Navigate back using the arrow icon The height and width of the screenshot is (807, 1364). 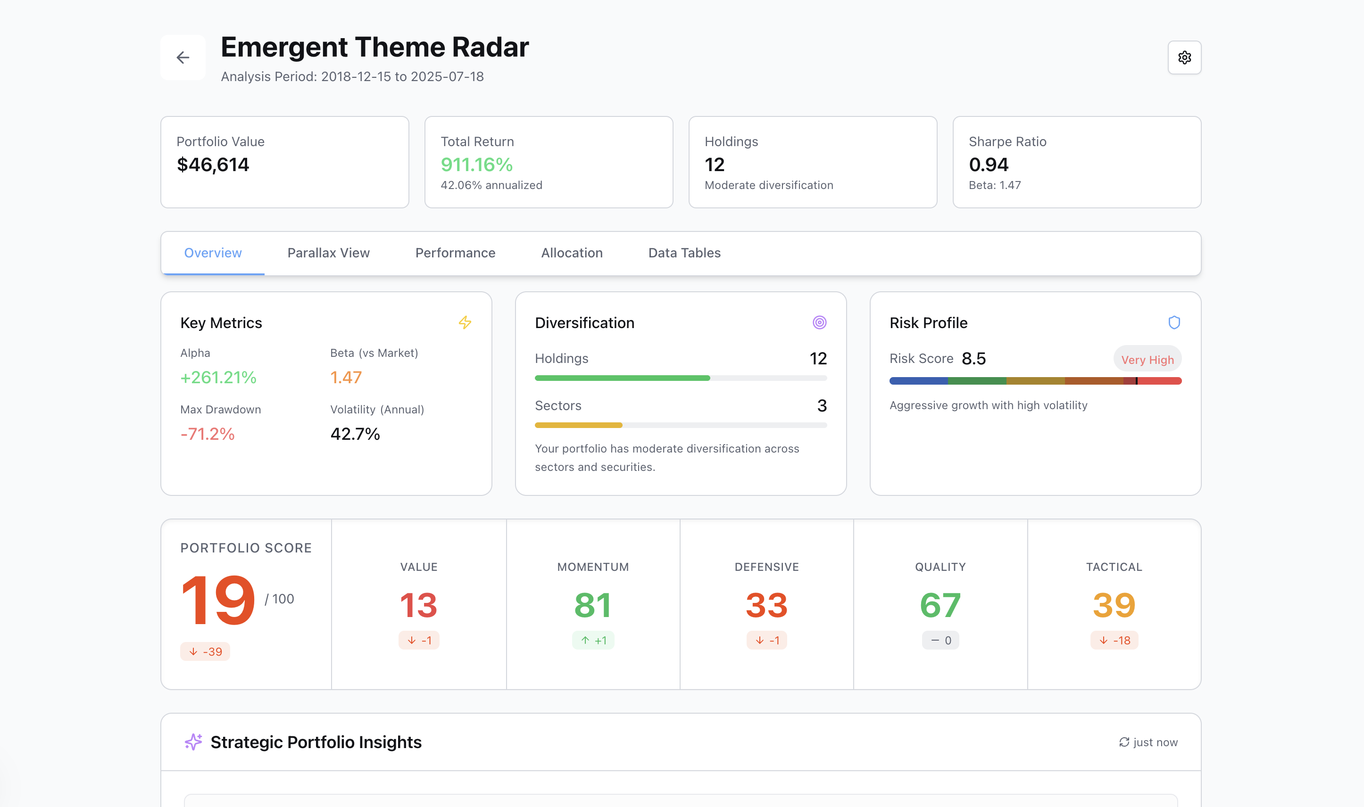pos(182,57)
